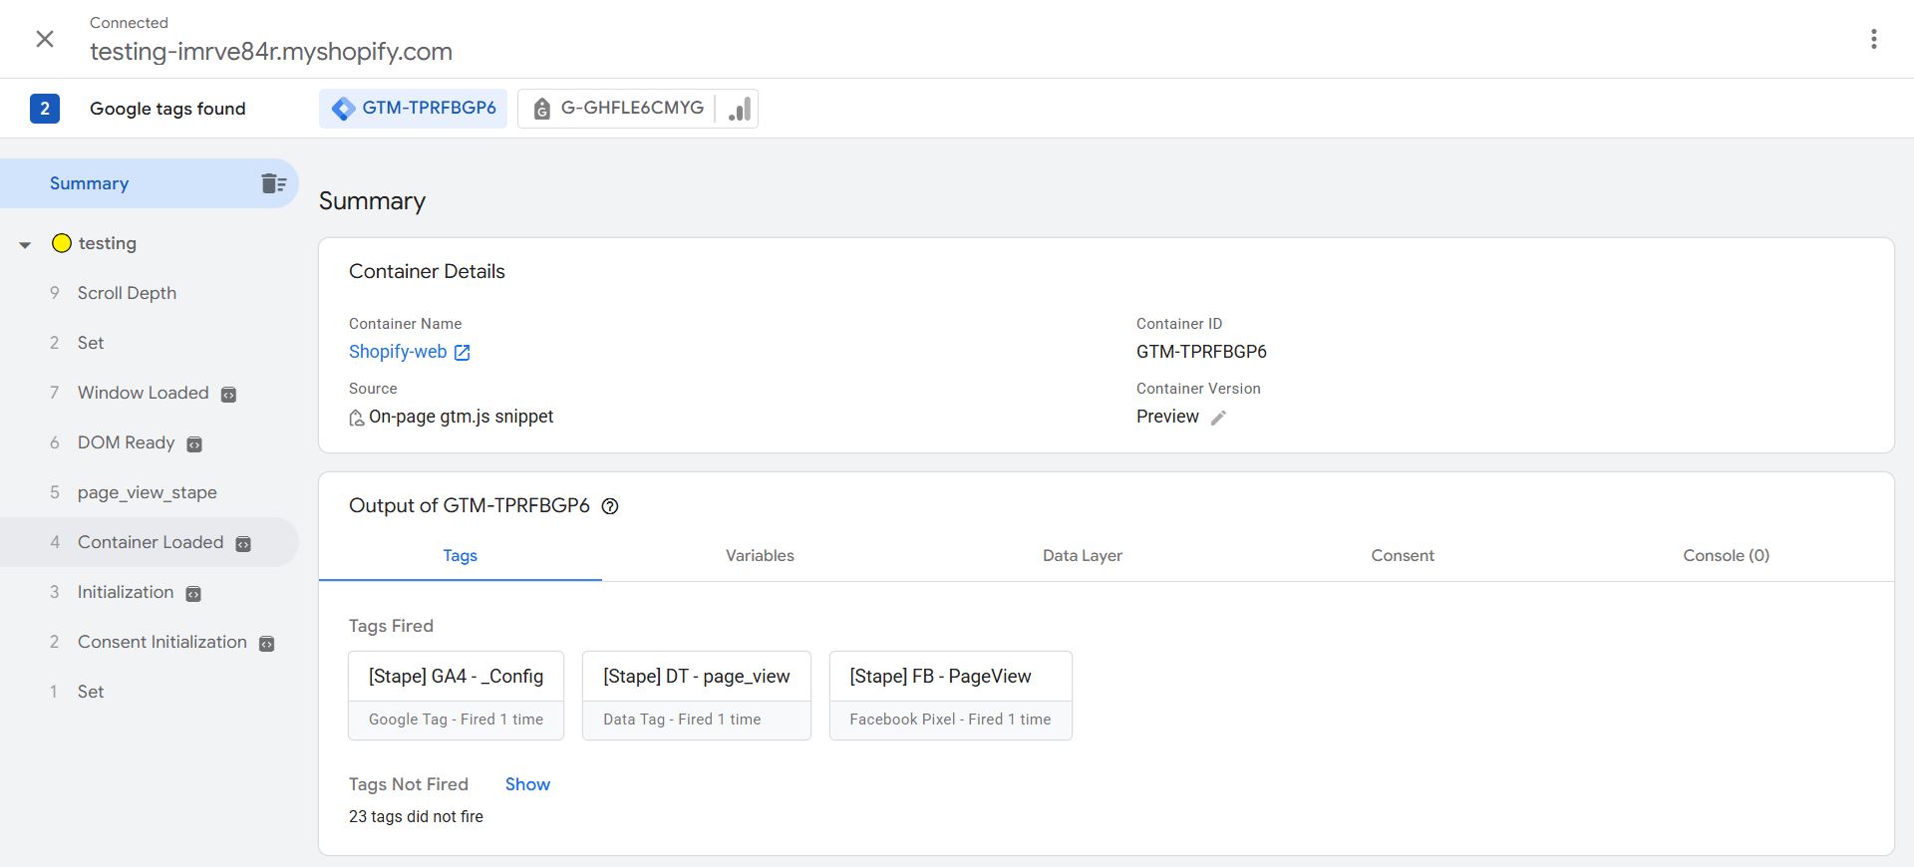This screenshot has height=867, width=1914.
Task: Select event 6 DOM Ready
Action: [x=150, y=442]
